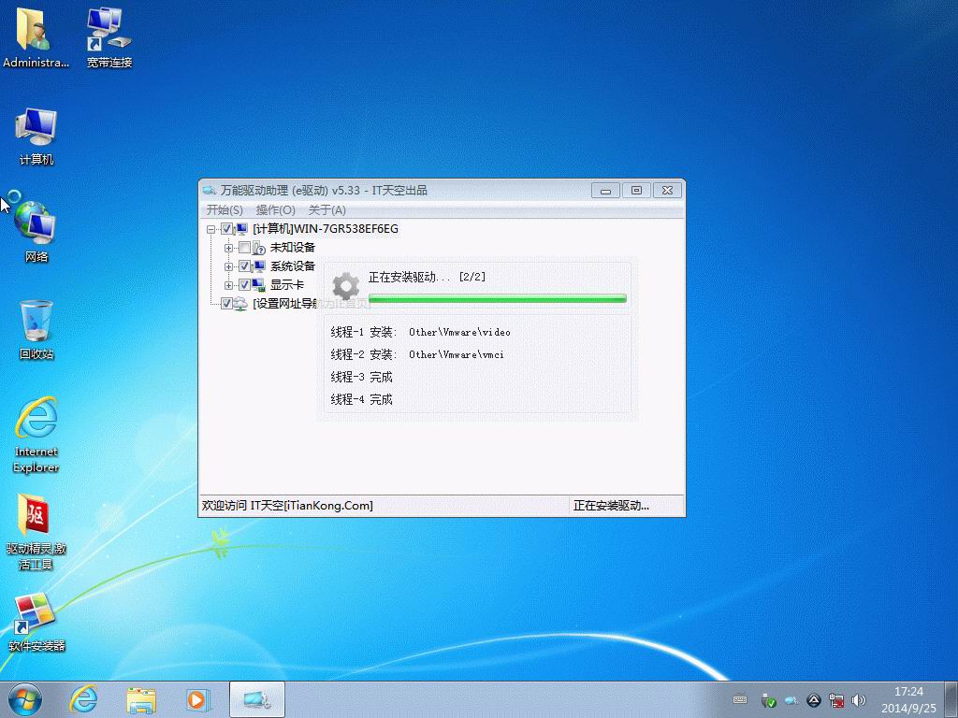This screenshot has height=718, width=958.
Task: Open the volume speaker tray icon
Action: (x=859, y=700)
